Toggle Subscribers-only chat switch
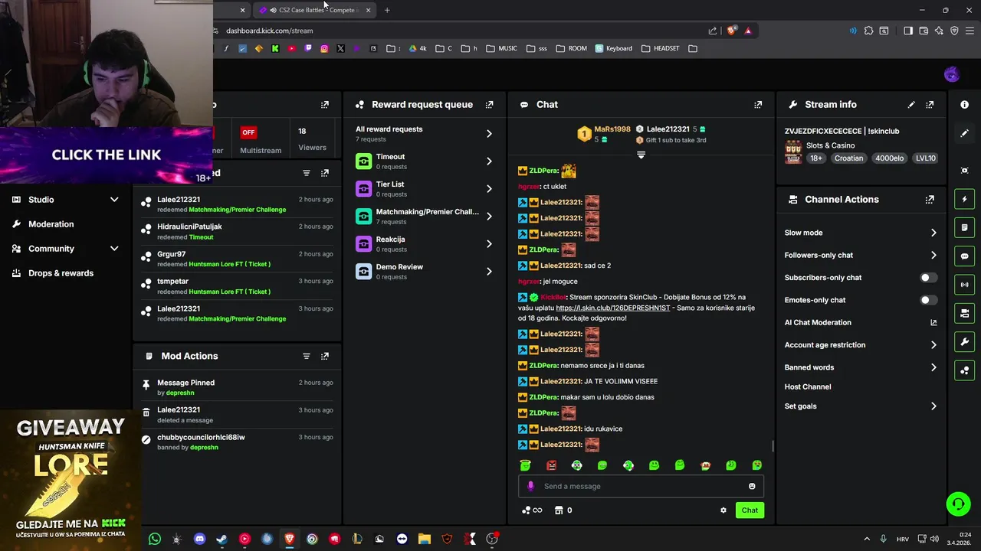This screenshot has height=551, width=981. (x=927, y=278)
